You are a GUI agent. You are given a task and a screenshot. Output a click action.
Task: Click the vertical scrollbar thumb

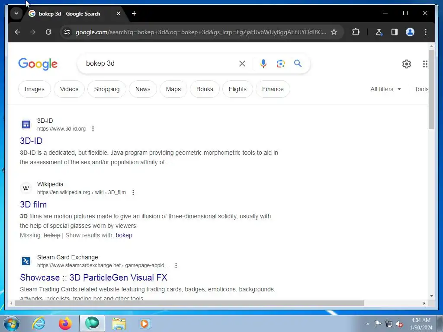pos(431,89)
